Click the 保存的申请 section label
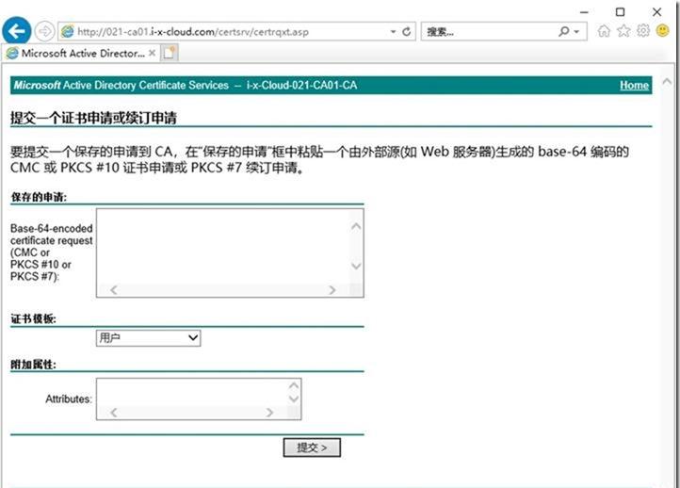 39,197
